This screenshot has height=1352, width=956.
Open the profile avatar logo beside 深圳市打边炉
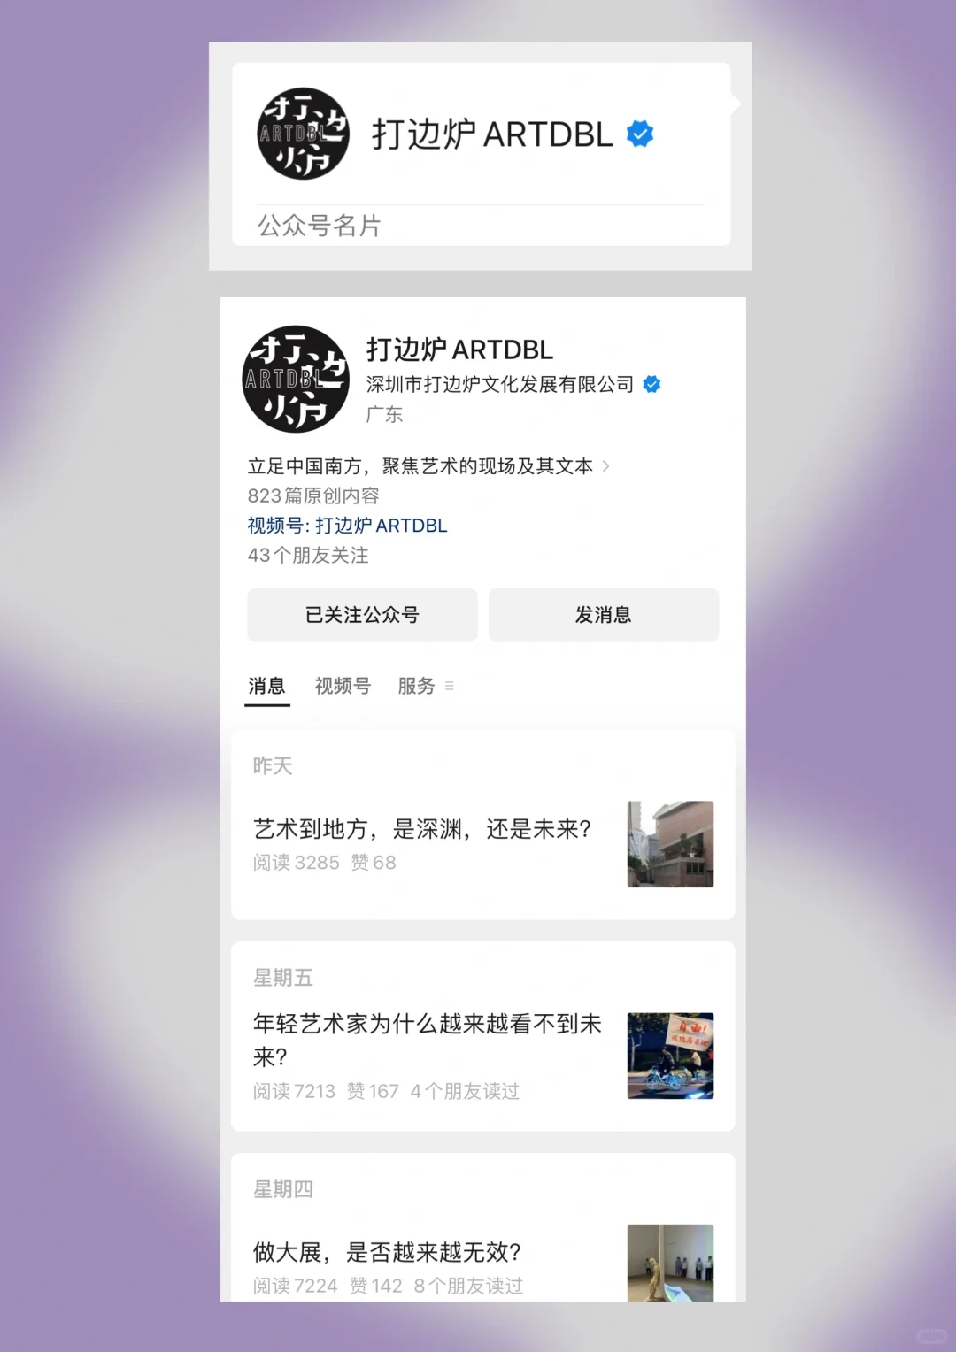(296, 379)
